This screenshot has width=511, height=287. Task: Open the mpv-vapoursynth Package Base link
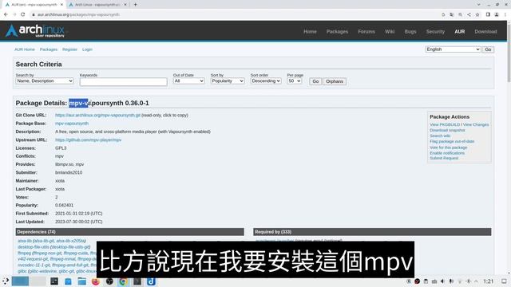(x=72, y=124)
